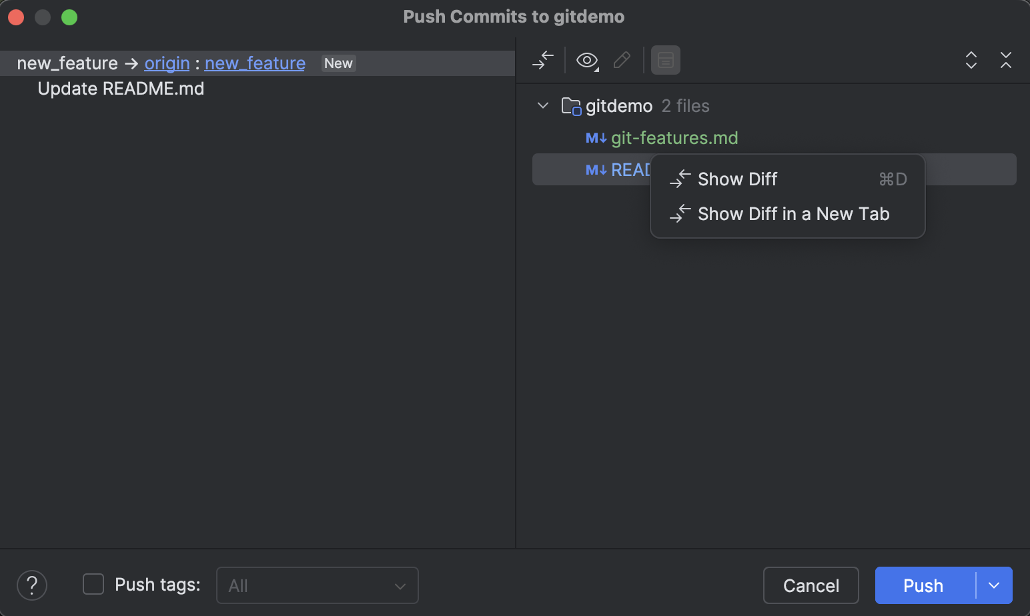
Task: Click the Show Diff toolbar icon
Action: pyautogui.click(x=542, y=60)
